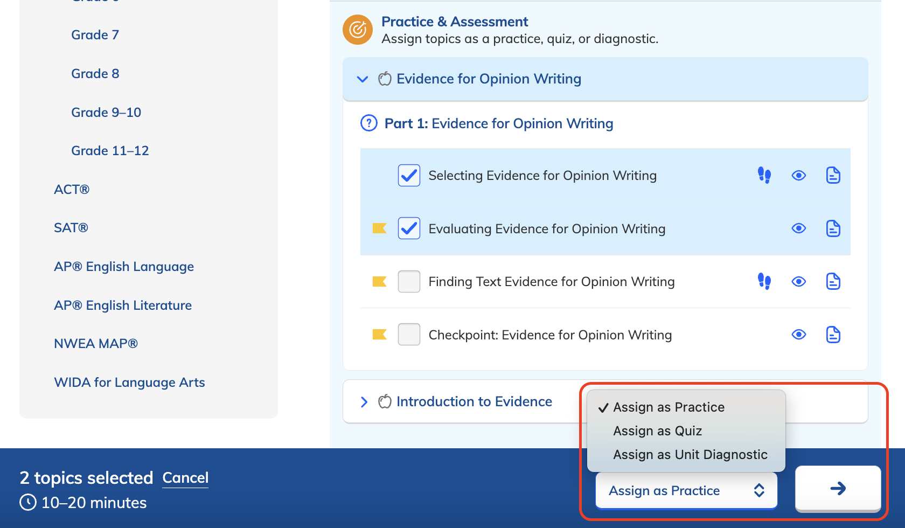Choose Assign as Unit Diagnostic option
Image resolution: width=905 pixels, height=528 pixels.
[690, 454]
